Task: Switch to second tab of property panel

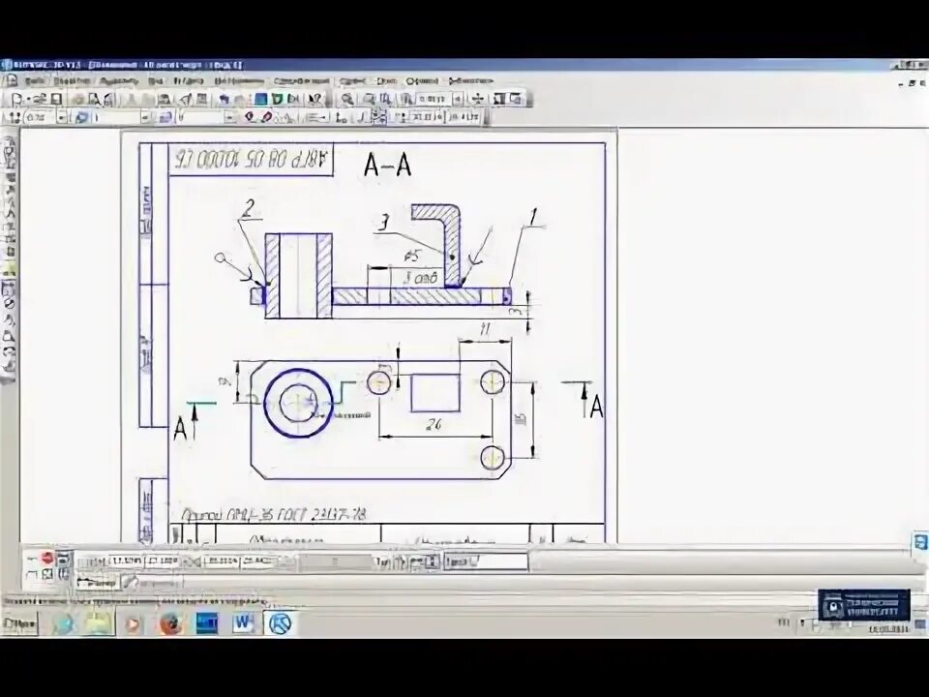Action: [x=150, y=584]
